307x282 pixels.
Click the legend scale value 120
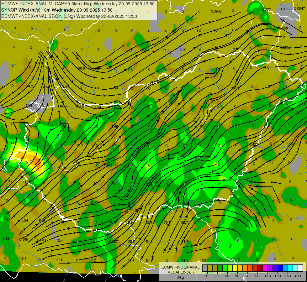tap(267, 276)
